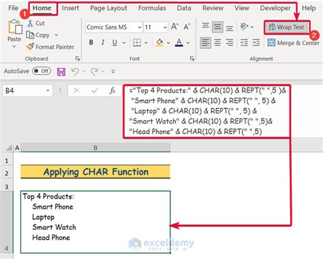Align text left

point(206,43)
